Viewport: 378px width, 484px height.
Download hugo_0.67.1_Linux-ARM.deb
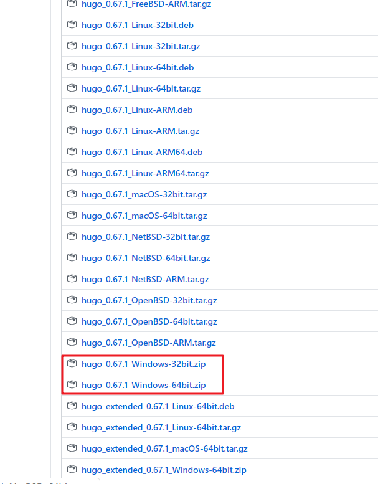click(x=137, y=110)
